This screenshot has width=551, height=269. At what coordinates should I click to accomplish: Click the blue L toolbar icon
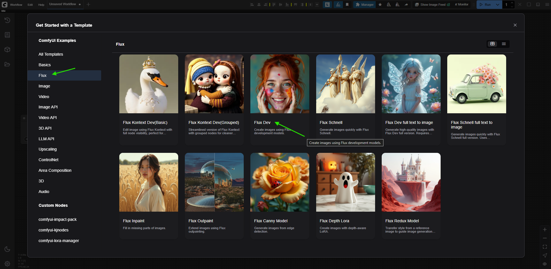coord(327,5)
